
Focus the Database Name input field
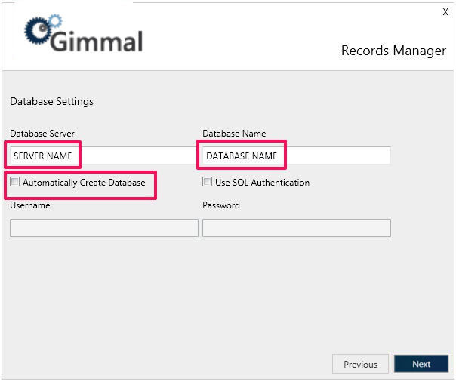tap(296, 156)
